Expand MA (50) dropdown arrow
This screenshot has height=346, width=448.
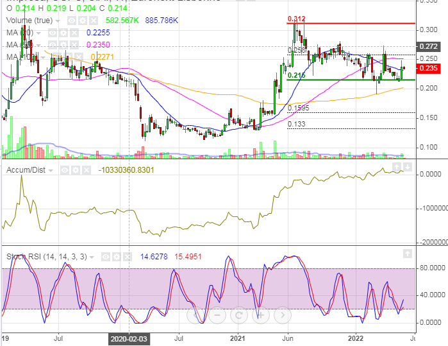(38, 45)
